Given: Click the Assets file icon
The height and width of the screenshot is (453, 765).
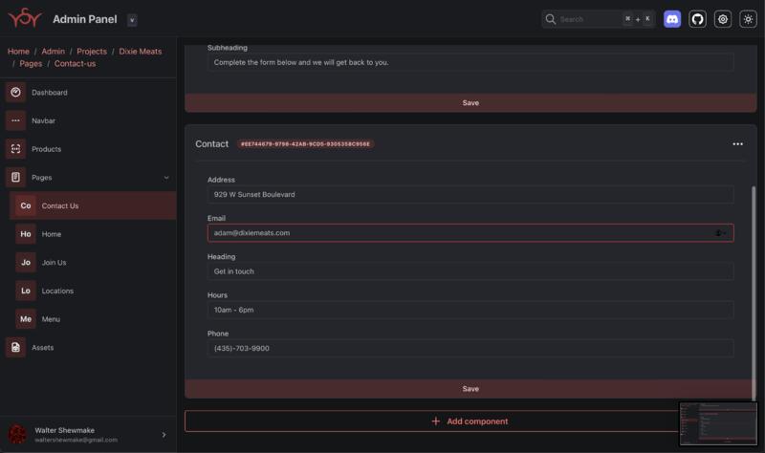Looking at the screenshot, I should (15, 347).
